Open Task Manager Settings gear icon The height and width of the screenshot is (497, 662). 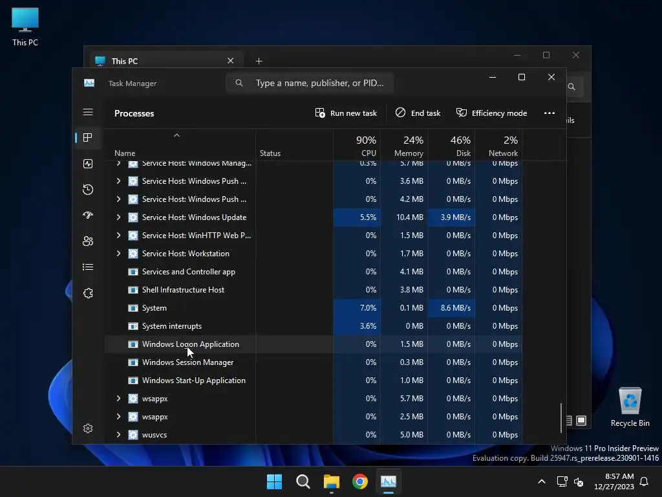click(x=88, y=428)
